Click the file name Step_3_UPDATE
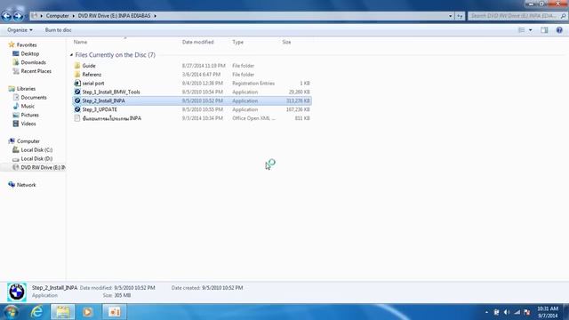569x320 pixels. [100, 109]
